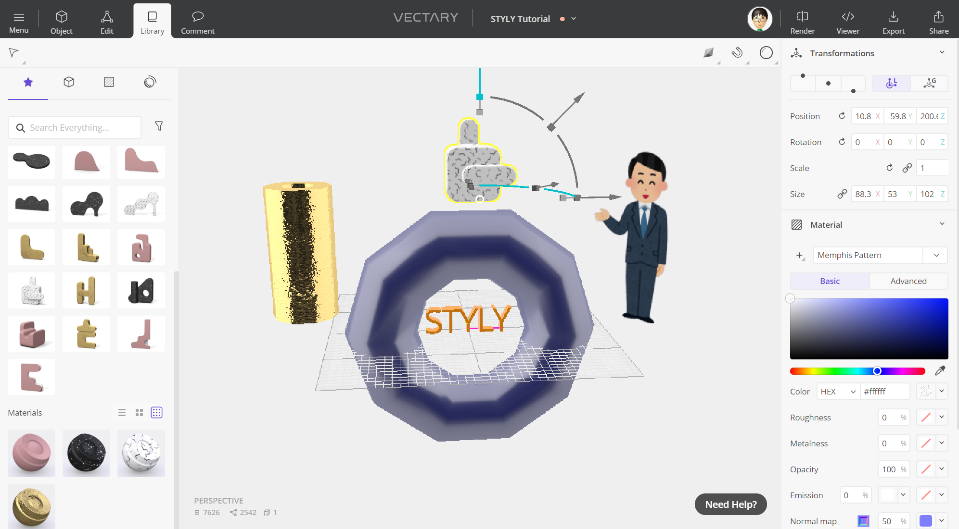Image resolution: width=959 pixels, height=529 pixels.
Task: Collapse the Material panel
Action: [x=942, y=224]
